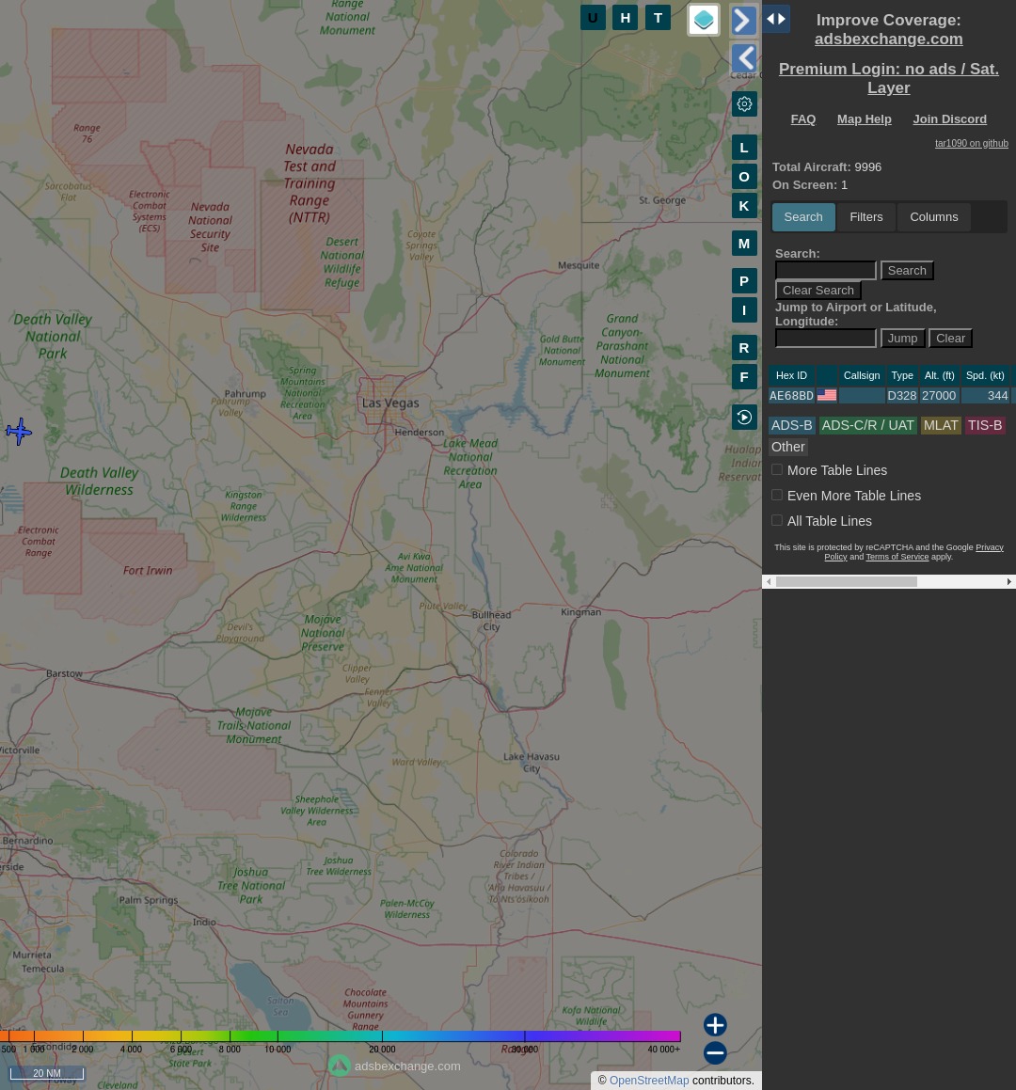Screen dimensions: 1016x1090
Task: Select the blue aircraft on the map
Action: [19, 432]
